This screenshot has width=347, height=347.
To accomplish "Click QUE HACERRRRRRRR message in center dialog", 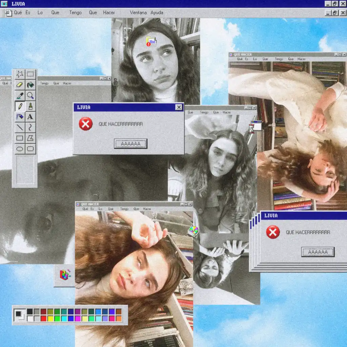I will 121,124.
